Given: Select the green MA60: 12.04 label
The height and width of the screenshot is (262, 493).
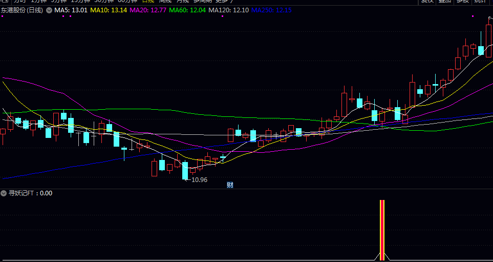Looking at the screenshot, I should [x=187, y=10].
